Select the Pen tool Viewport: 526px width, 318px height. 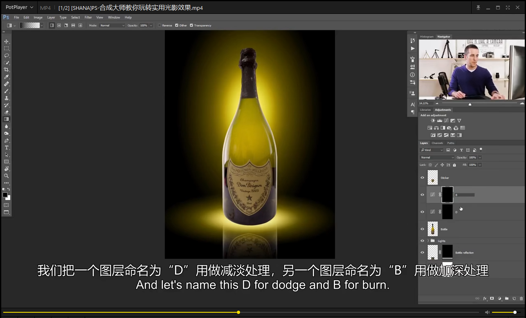[7, 140]
